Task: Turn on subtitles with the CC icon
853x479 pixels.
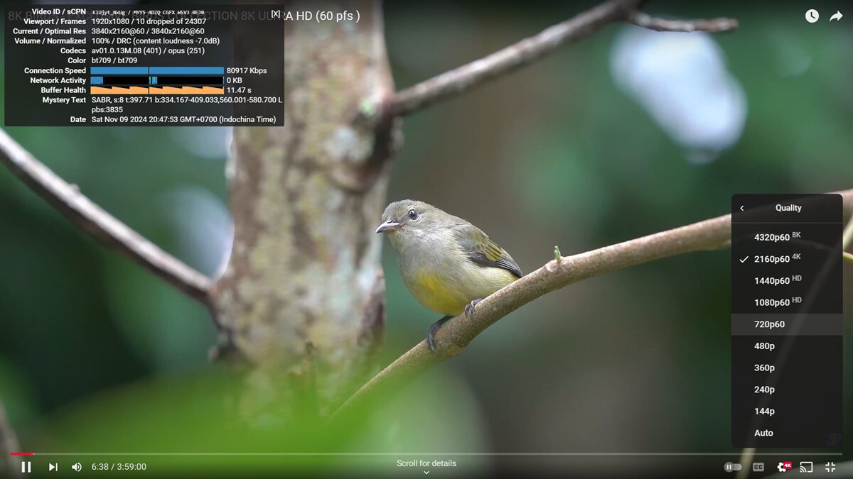Action: (x=758, y=467)
